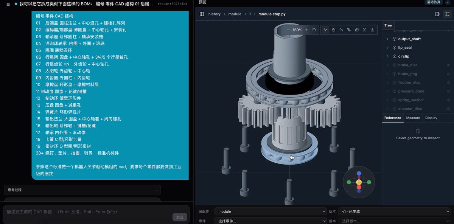Activate the hand pan tool

point(333,30)
